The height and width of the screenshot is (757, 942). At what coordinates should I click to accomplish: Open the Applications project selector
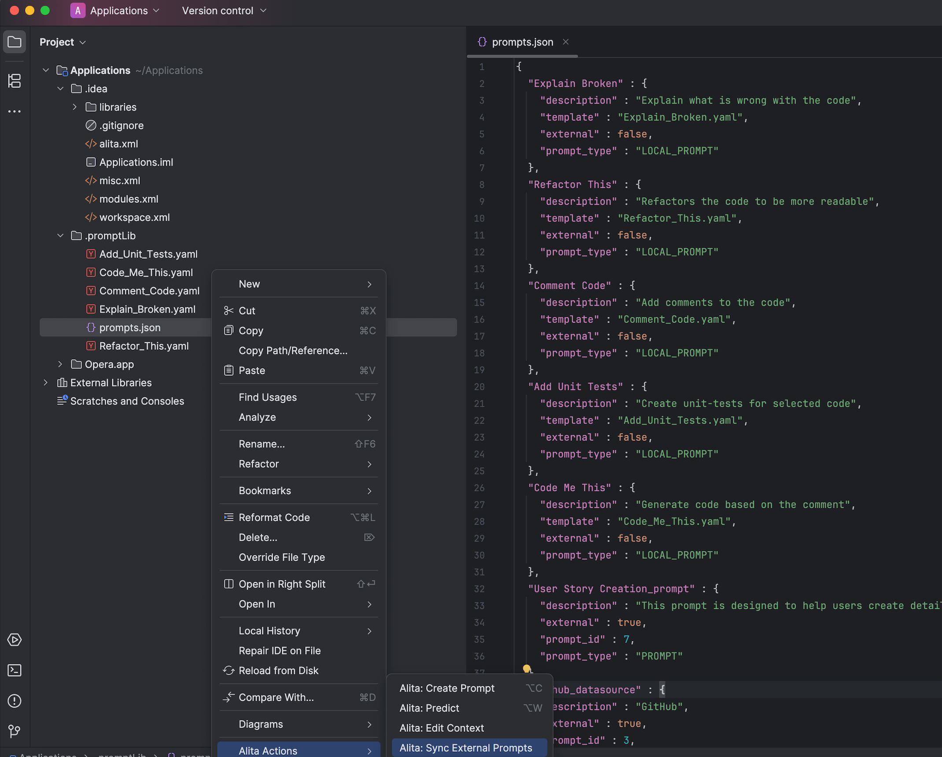click(x=115, y=11)
